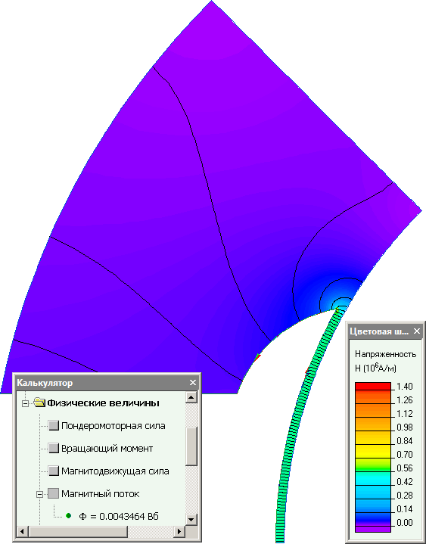426x544 pixels.
Task: Collapse the Физические величины tree node
Action: (25, 403)
